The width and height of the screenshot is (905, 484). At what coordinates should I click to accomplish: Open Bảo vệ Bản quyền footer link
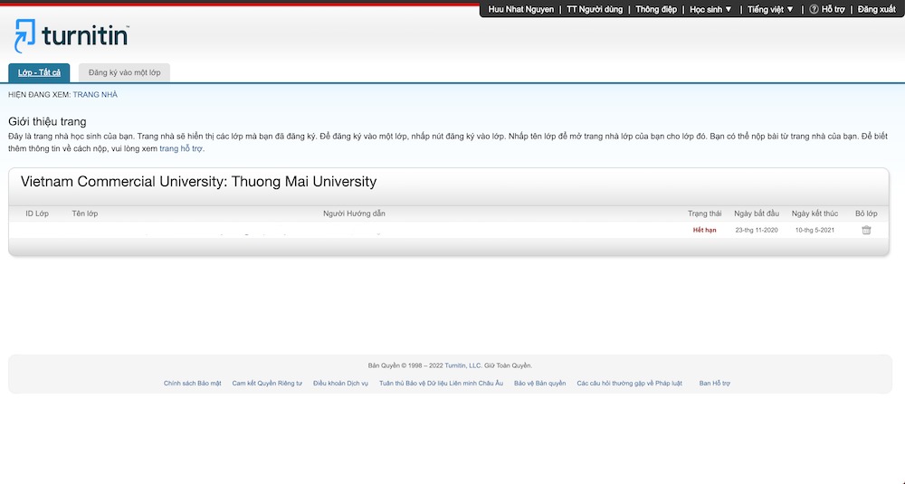(x=539, y=384)
